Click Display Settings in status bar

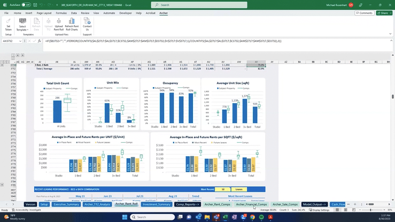pyautogui.click(x=319, y=210)
